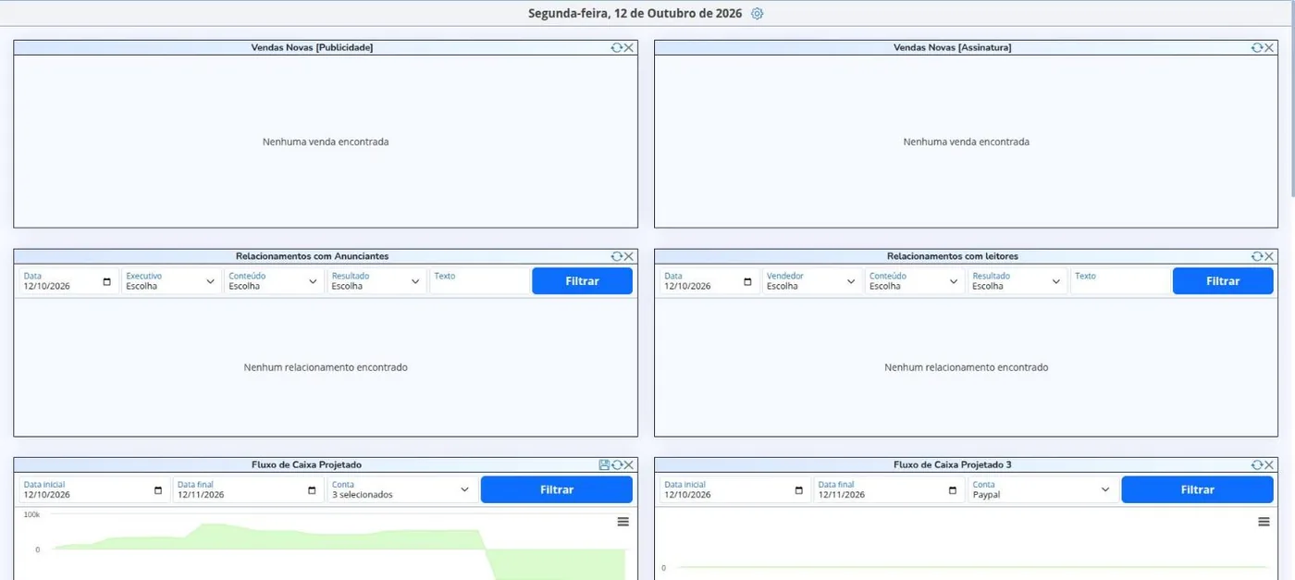Screen dimensions: 1295x580
Task: Close Relacionamentos com leitores panel
Action: pos(1269,256)
